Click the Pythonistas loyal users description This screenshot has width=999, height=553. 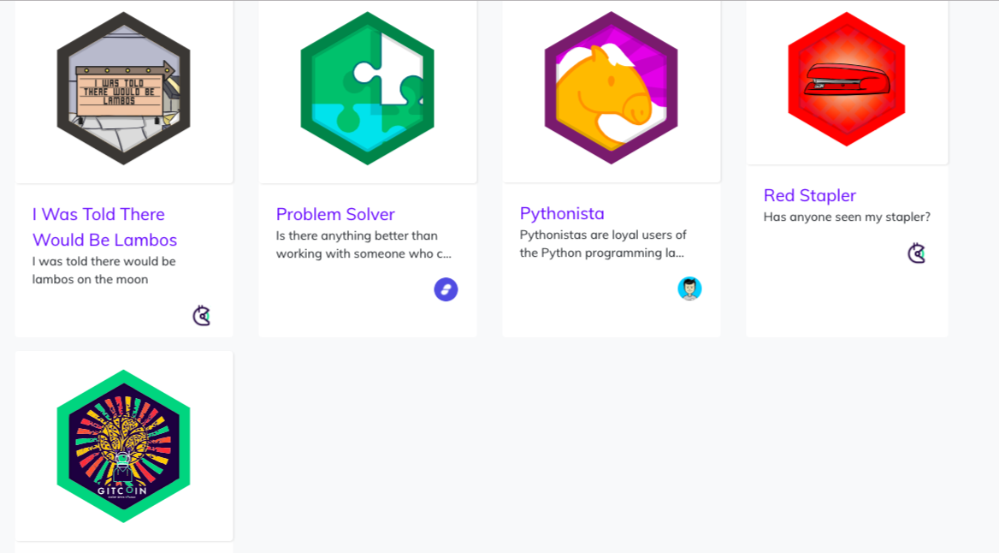point(604,243)
